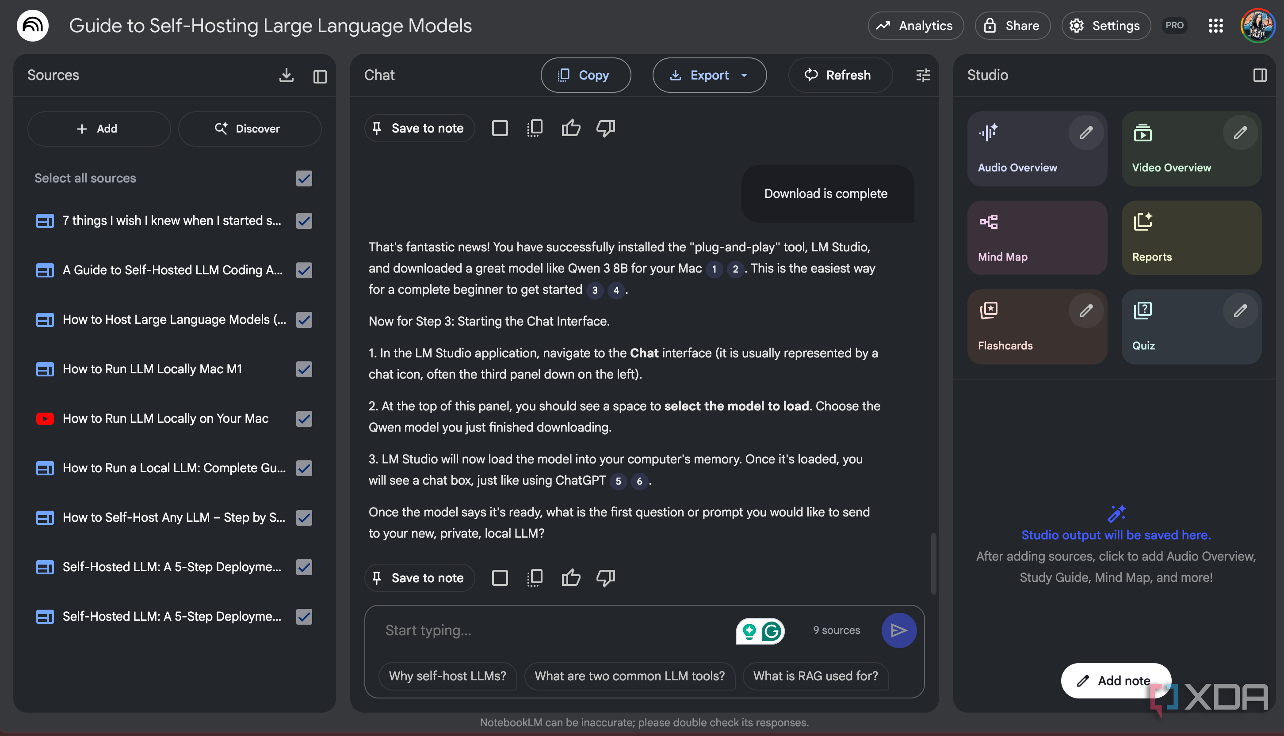Open the Mind Map tile
Screen dimensions: 1284x736
[1037, 238]
